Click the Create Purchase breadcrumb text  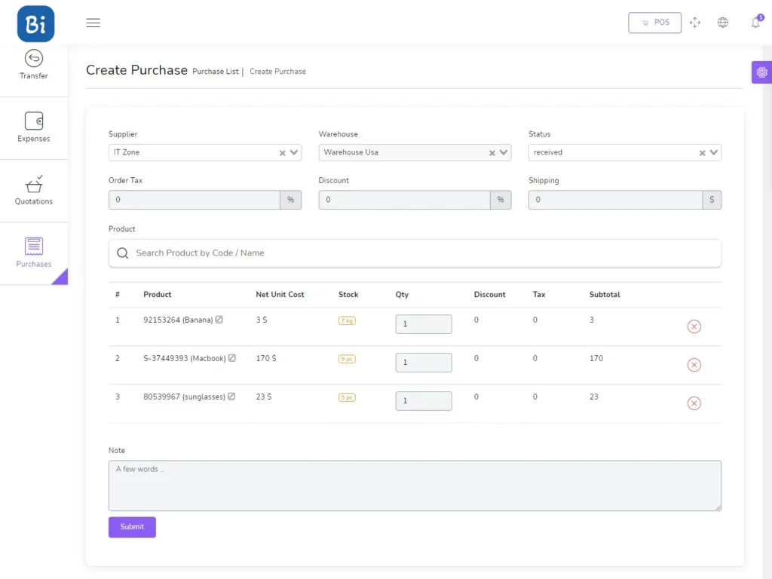coord(277,72)
